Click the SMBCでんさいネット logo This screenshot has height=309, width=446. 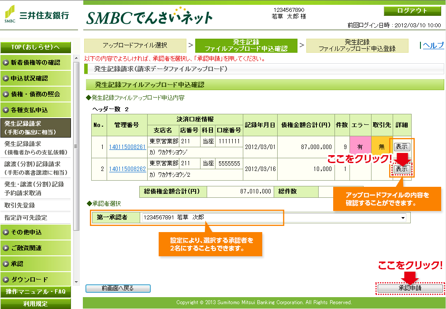tap(149, 16)
